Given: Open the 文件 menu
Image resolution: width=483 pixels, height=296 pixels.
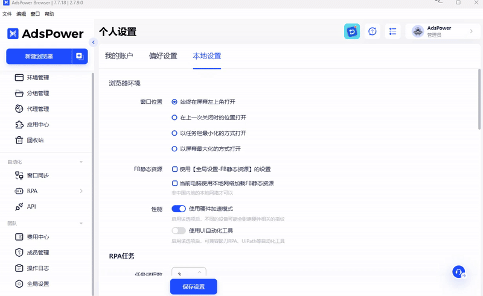Looking at the screenshot, I should click(x=7, y=14).
